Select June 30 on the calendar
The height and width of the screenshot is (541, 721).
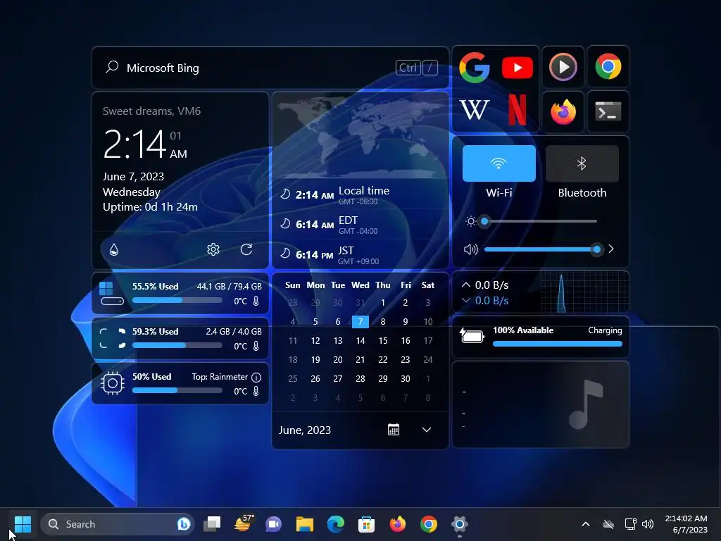coord(405,378)
